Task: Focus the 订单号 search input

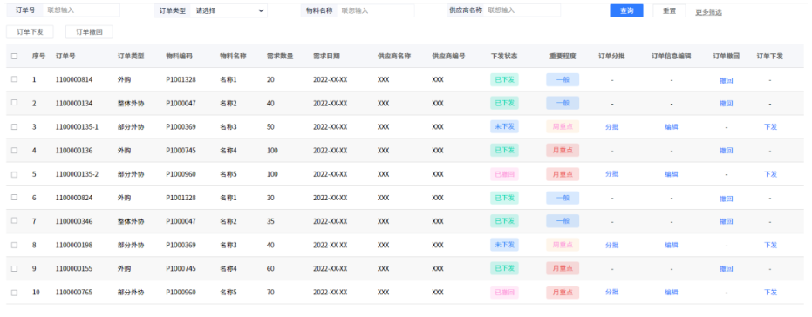Action: 81,10
